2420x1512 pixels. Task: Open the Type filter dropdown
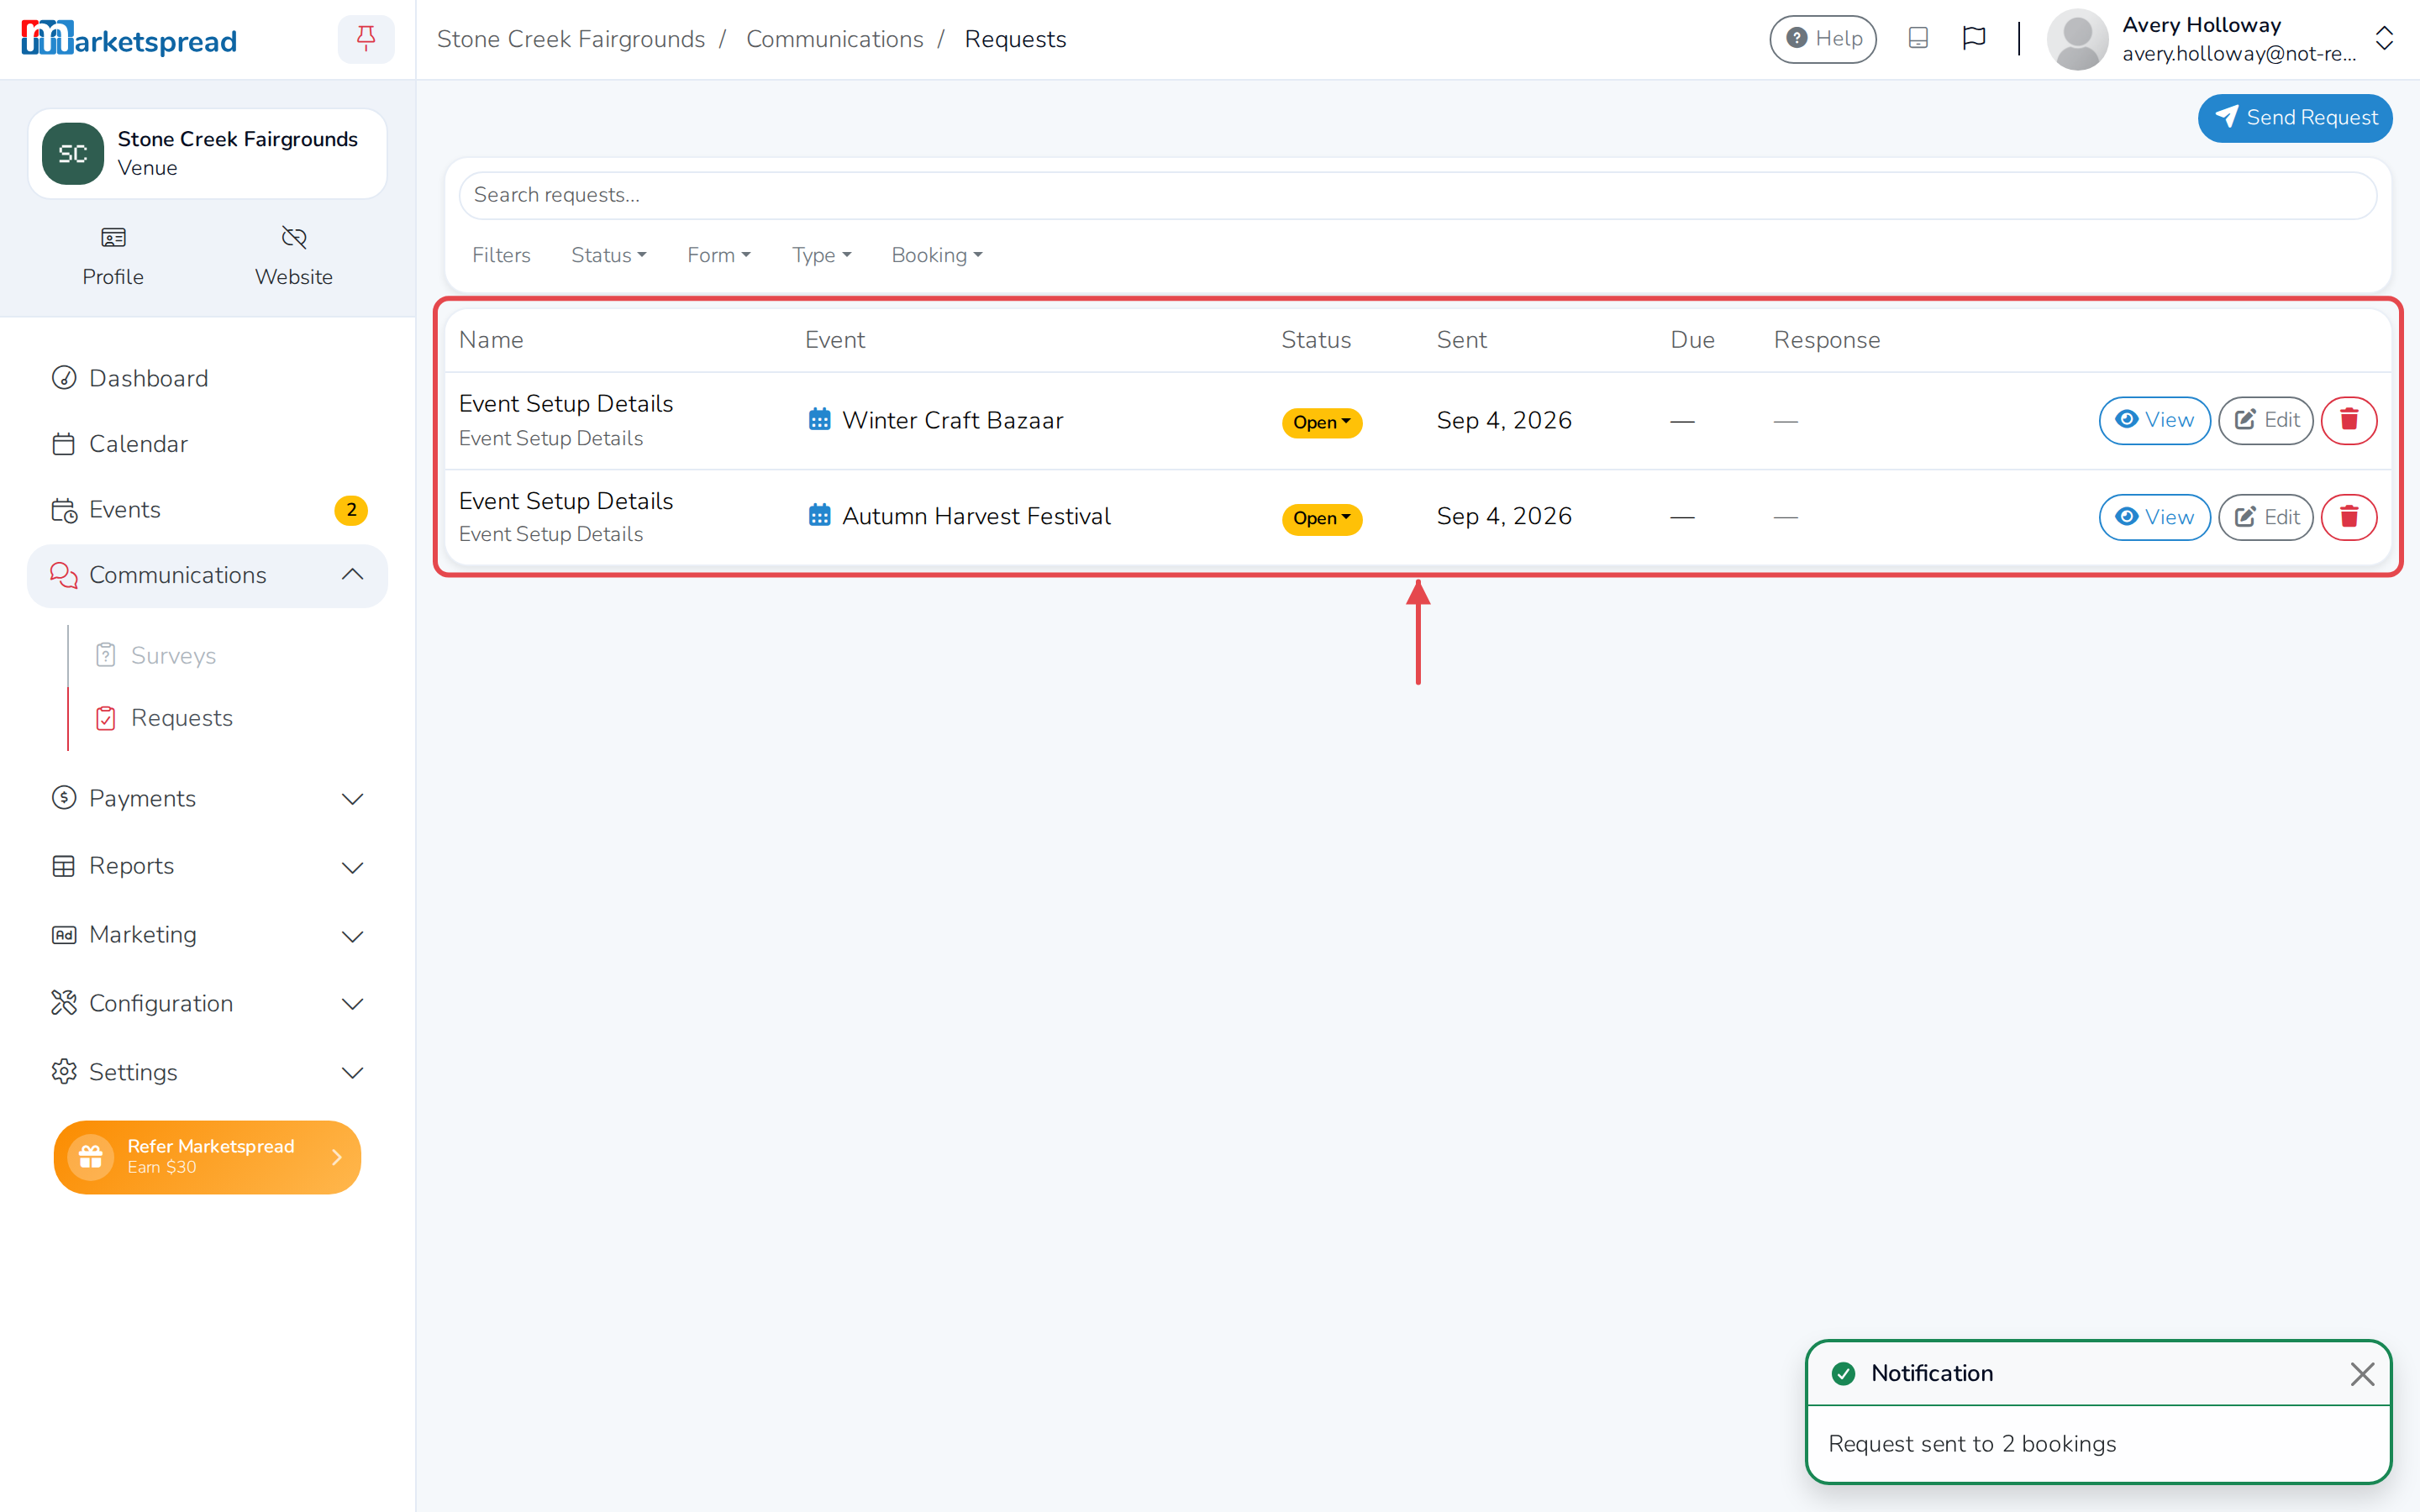[x=821, y=255]
